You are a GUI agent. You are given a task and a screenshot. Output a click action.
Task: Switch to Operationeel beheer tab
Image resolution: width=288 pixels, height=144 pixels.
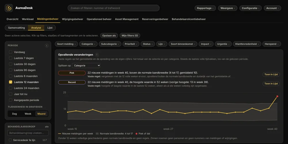pyautogui.click(x=99, y=19)
